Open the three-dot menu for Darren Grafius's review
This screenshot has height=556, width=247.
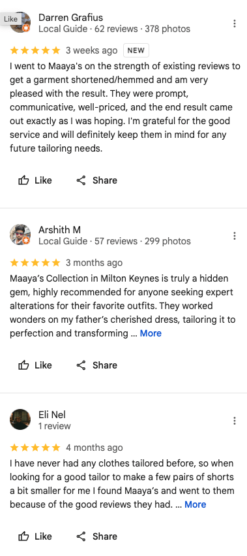click(234, 24)
